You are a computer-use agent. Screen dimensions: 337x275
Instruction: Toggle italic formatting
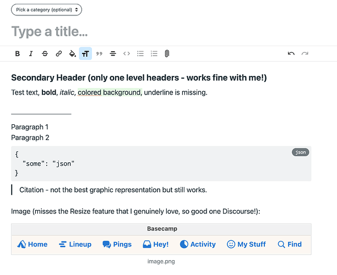(31, 53)
